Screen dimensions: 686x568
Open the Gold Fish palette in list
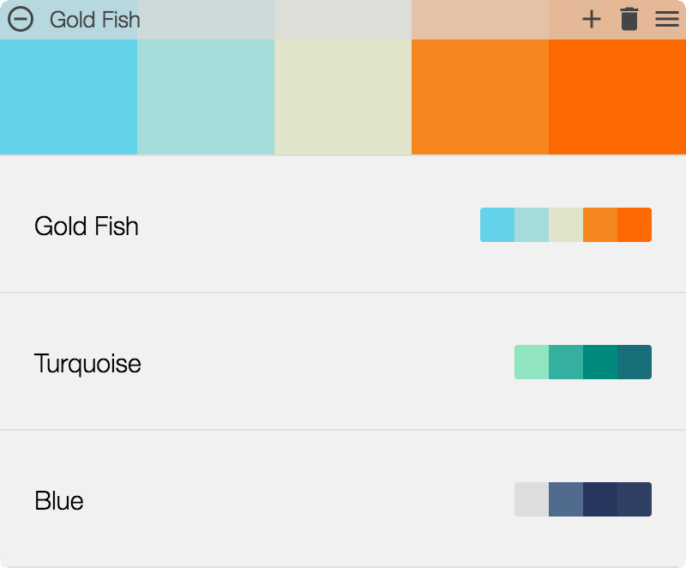coord(87,226)
